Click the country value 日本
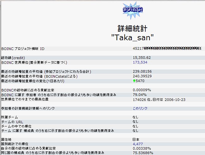 [136, 140]
